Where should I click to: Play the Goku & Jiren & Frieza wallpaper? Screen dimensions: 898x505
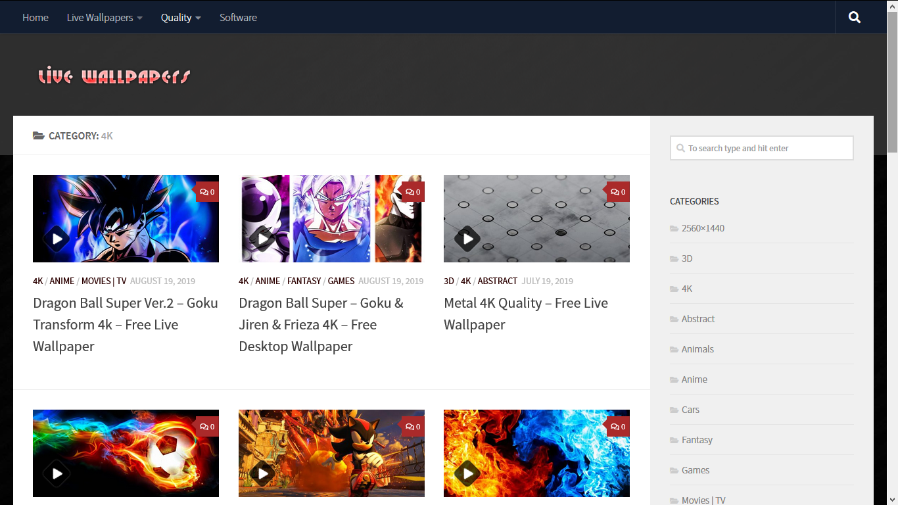pyautogui.click(x=262, y=239)
